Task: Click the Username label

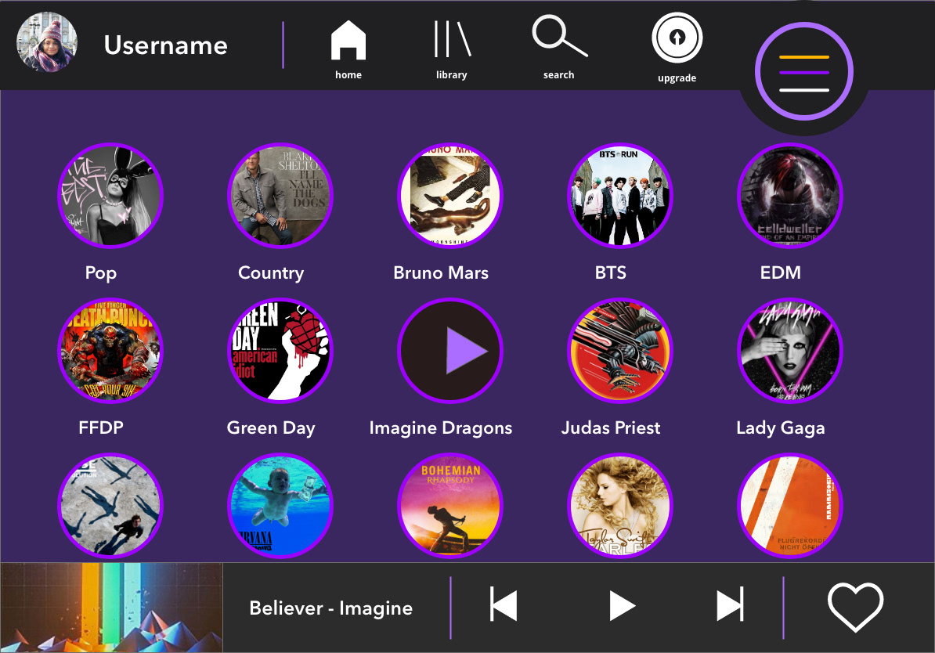Action: 166,45
